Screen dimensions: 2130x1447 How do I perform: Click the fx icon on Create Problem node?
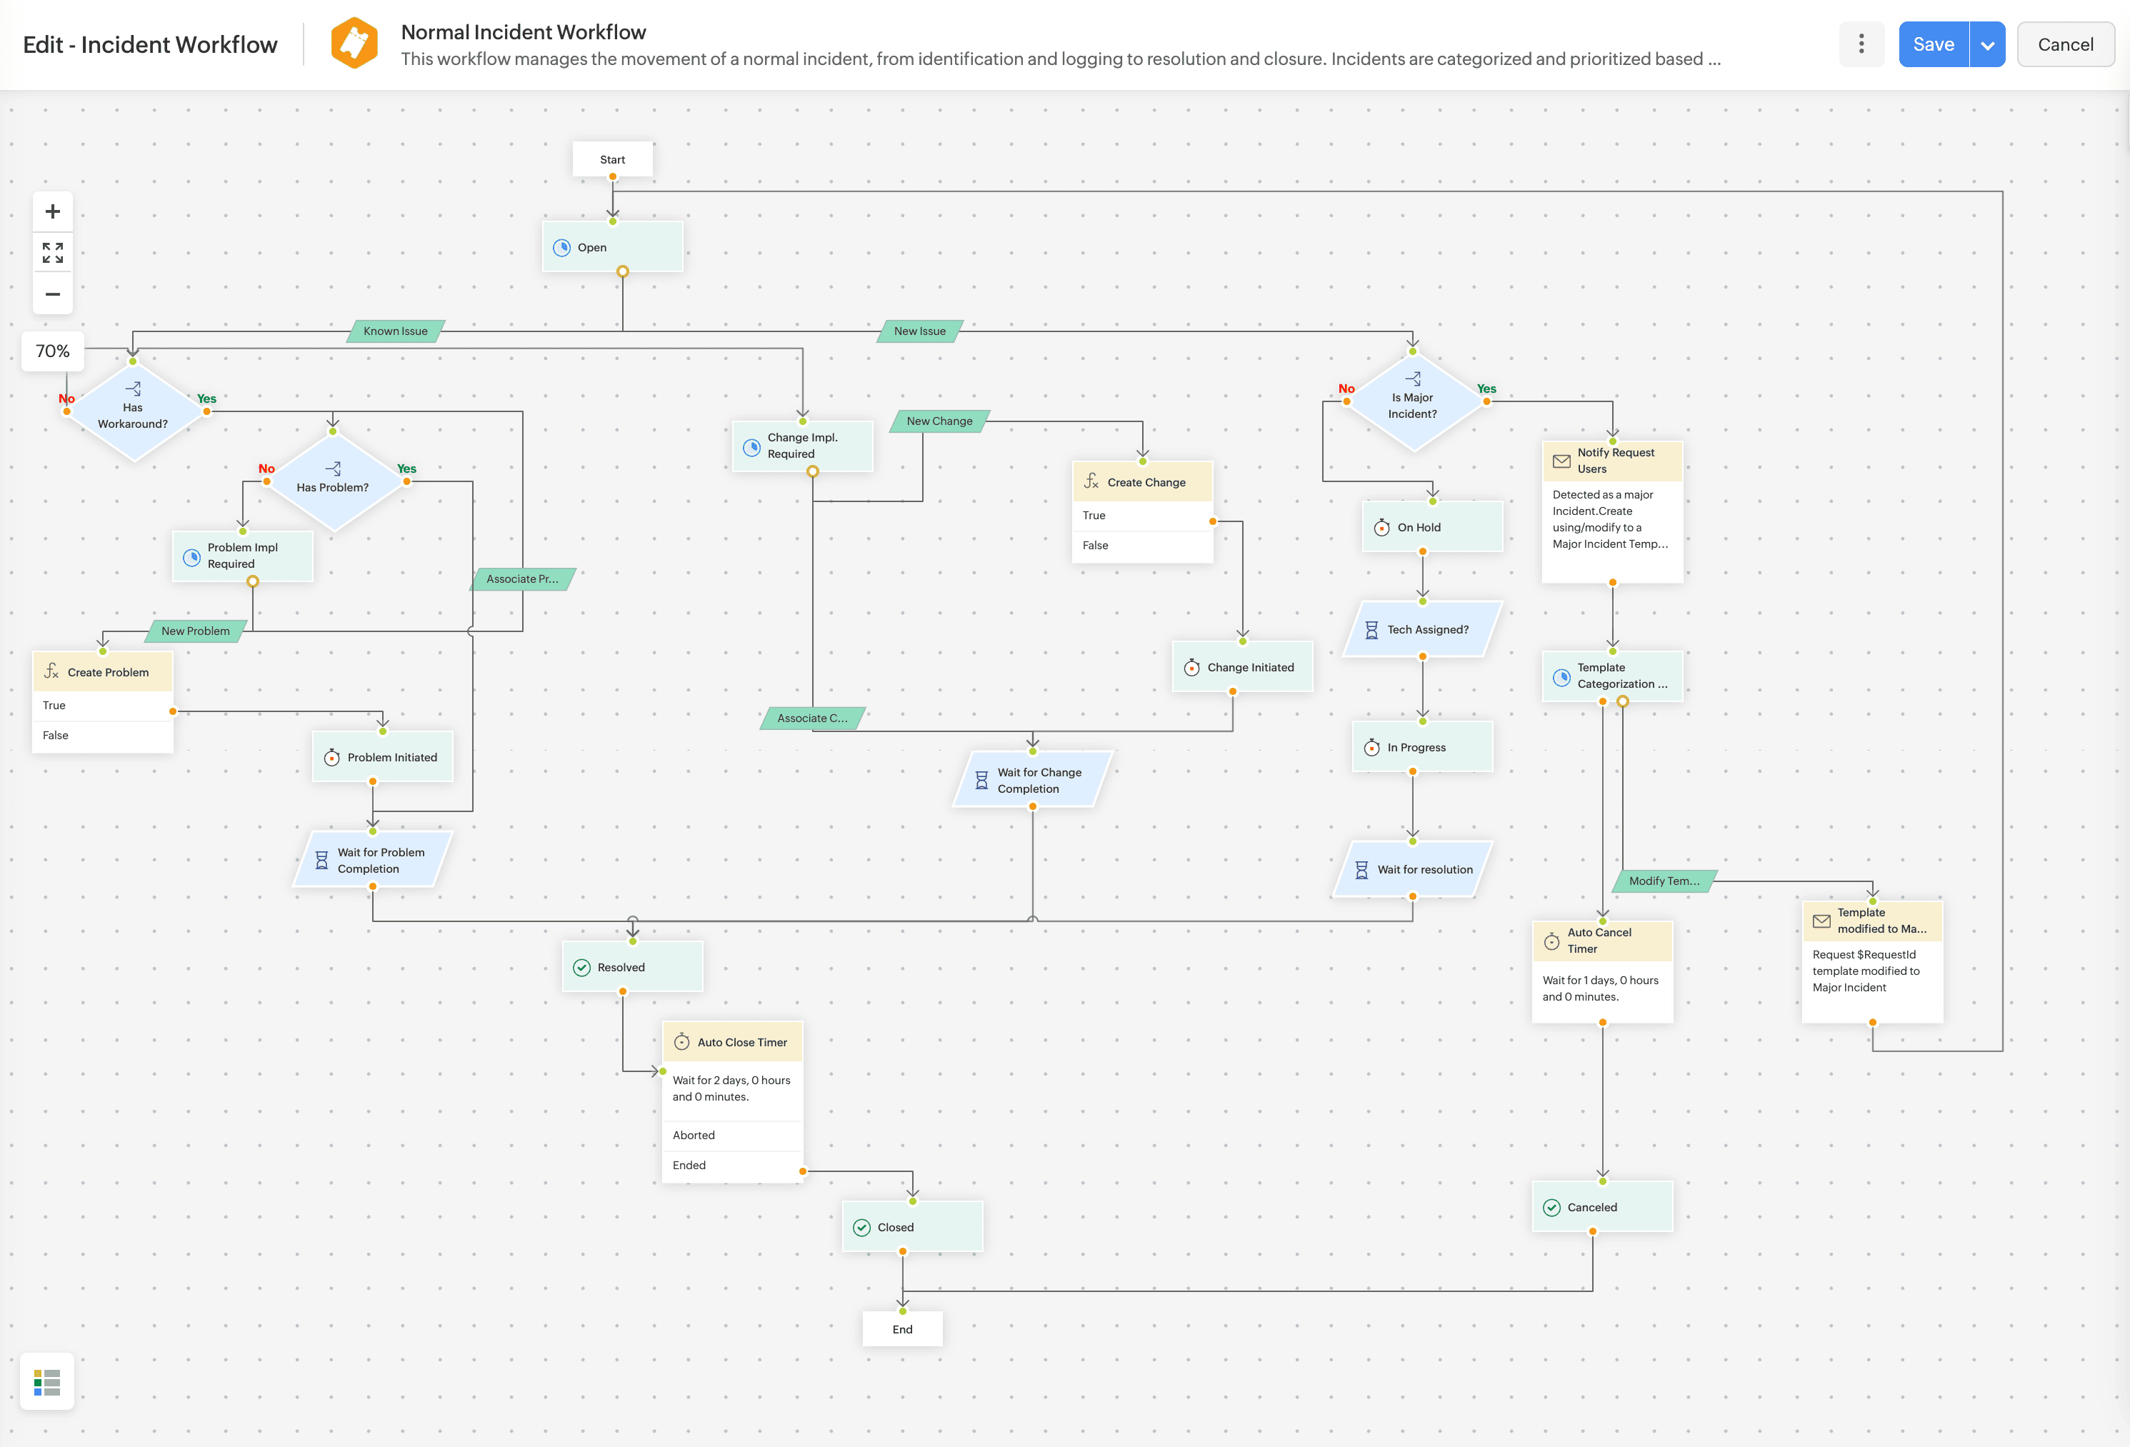(52, 671)
